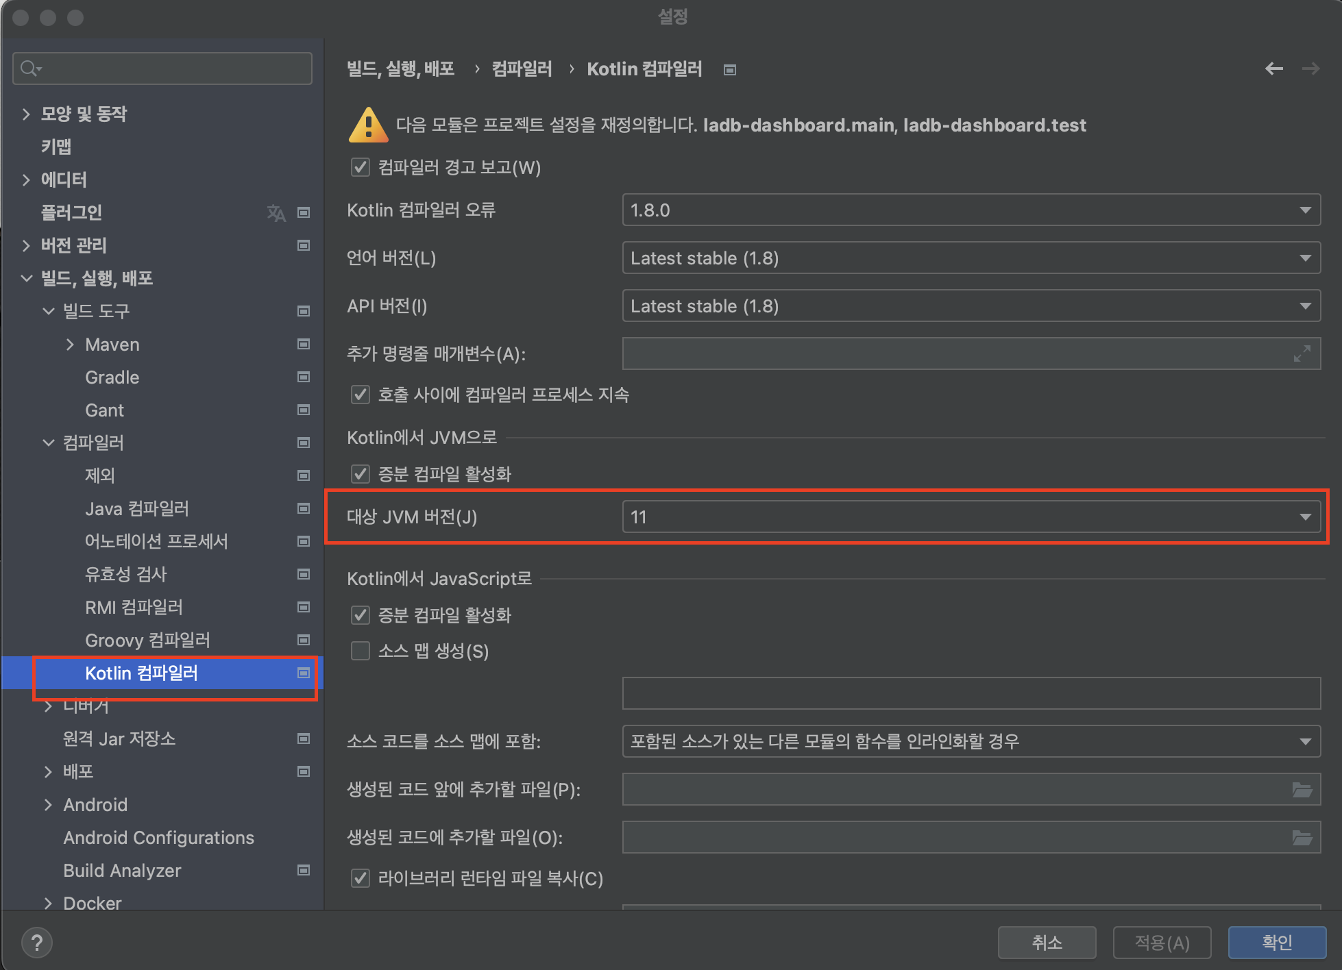Uncheck 컴파일러 경고 보고 checkbox
This screenshot has width=1342, height=970.
361,167
